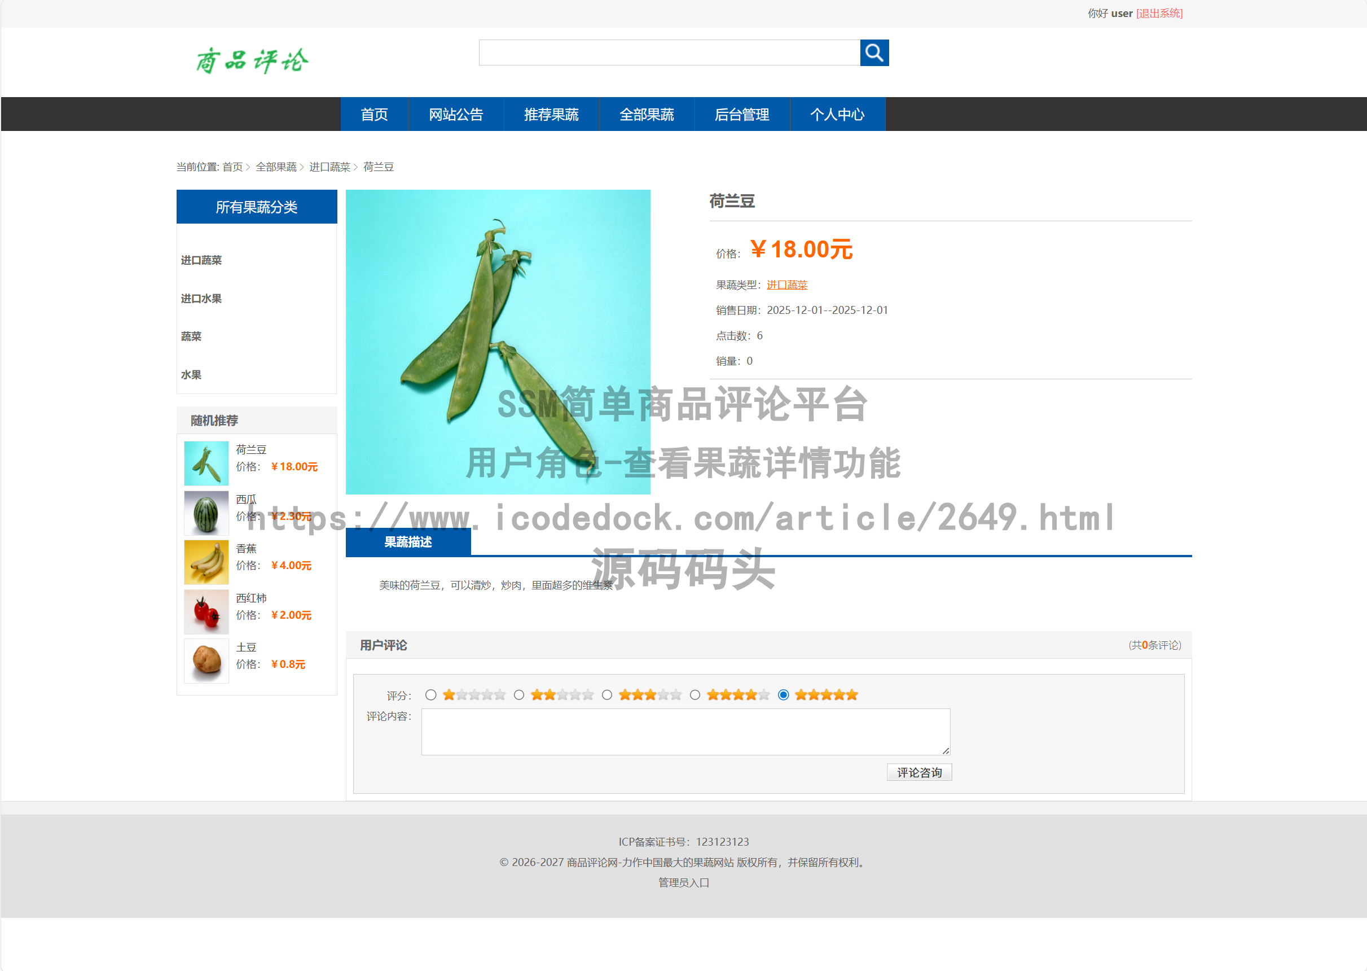
Task: Open the 西瓜 recommended product thumbnail
Action: pyautogui.click(x=206, y=513)
